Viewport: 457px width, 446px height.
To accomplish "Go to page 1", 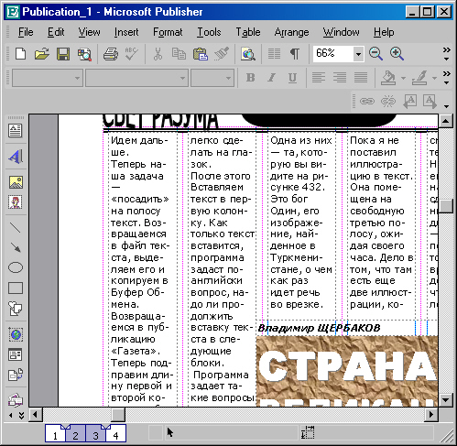I will 55,434.
